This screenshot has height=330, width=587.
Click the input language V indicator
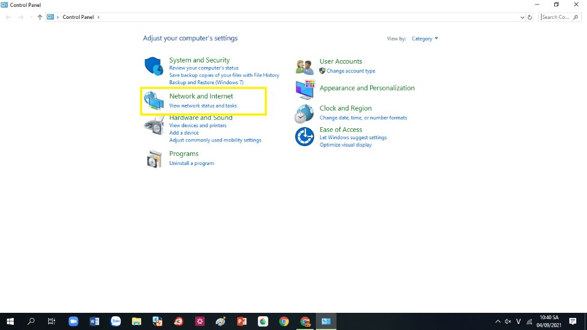point(518,321)
